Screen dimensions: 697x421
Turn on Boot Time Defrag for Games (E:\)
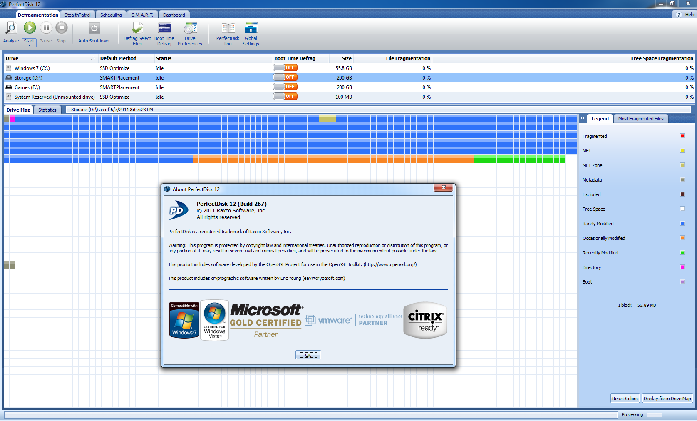[x=285, y=87]
